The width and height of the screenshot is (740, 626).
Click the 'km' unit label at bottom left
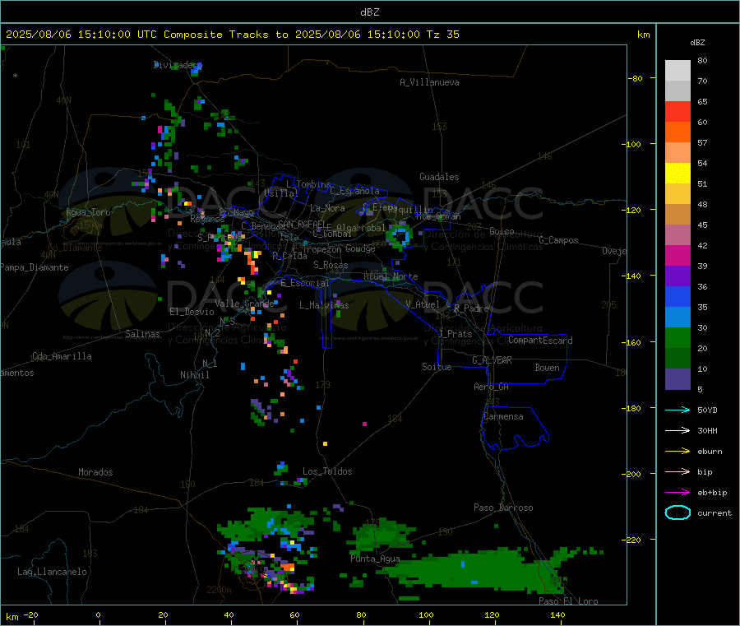tap(12, 617)
